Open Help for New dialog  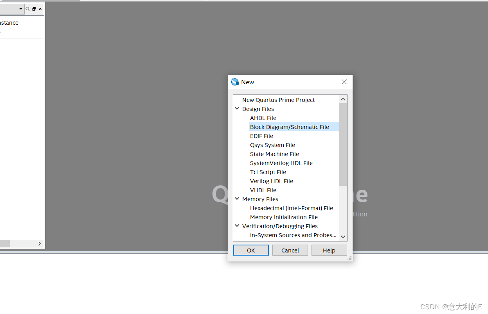(329, 250)
